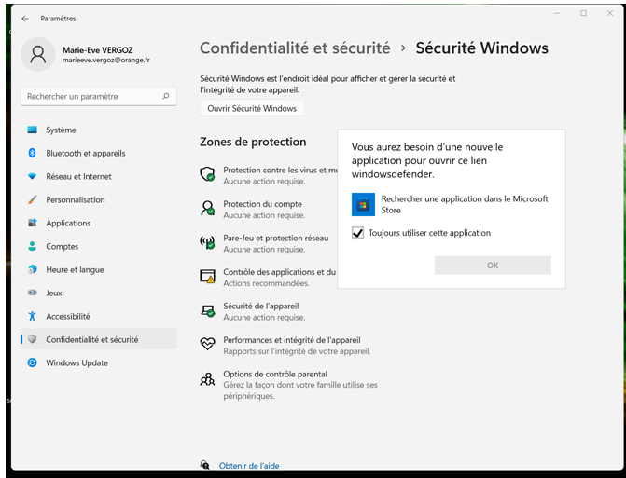Go to Réseau et Internet
The width and height of the screenshot is (626, 478).
pyautogui.click(x=98, y=176)
